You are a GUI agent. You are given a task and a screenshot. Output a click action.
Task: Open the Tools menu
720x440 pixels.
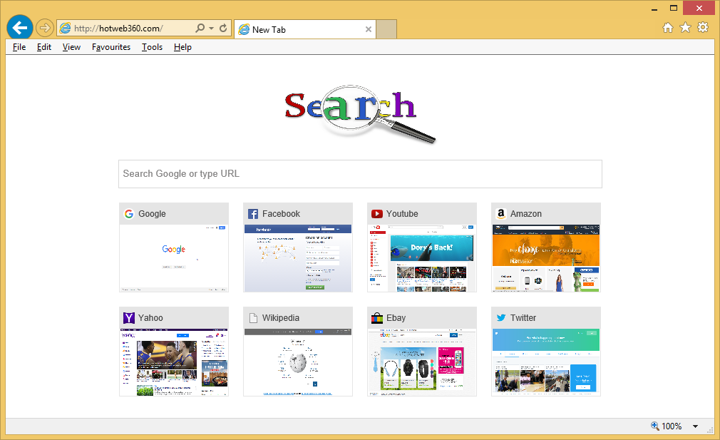[152, 47]
